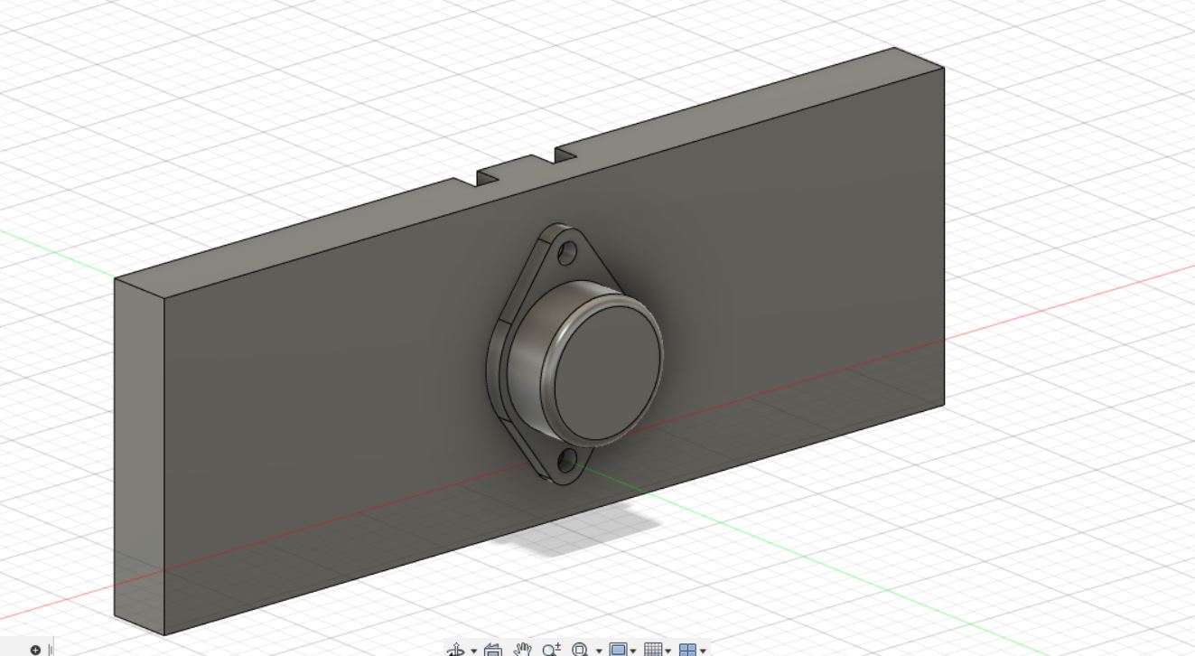
Task: Select the plate's left end face
Action: [140, 456]
